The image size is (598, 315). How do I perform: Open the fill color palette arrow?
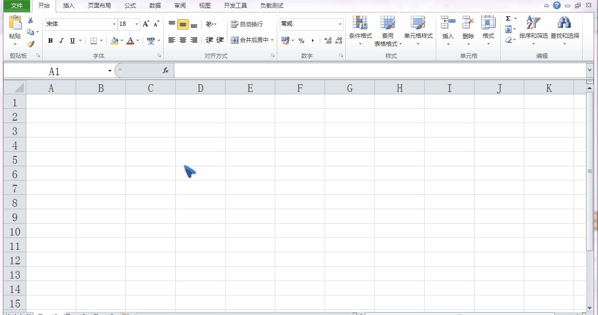[122, 41]
